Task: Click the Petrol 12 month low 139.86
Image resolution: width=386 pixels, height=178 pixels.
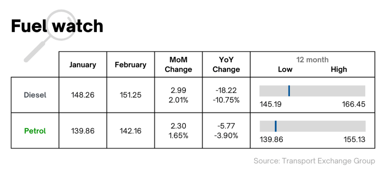Action: [x=271, y=139]
